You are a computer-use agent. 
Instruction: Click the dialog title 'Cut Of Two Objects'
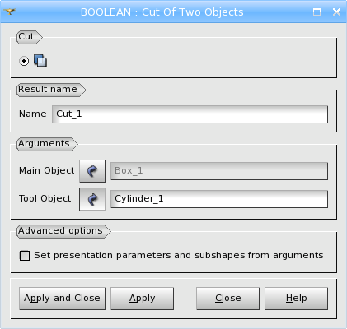pos(193,12)
